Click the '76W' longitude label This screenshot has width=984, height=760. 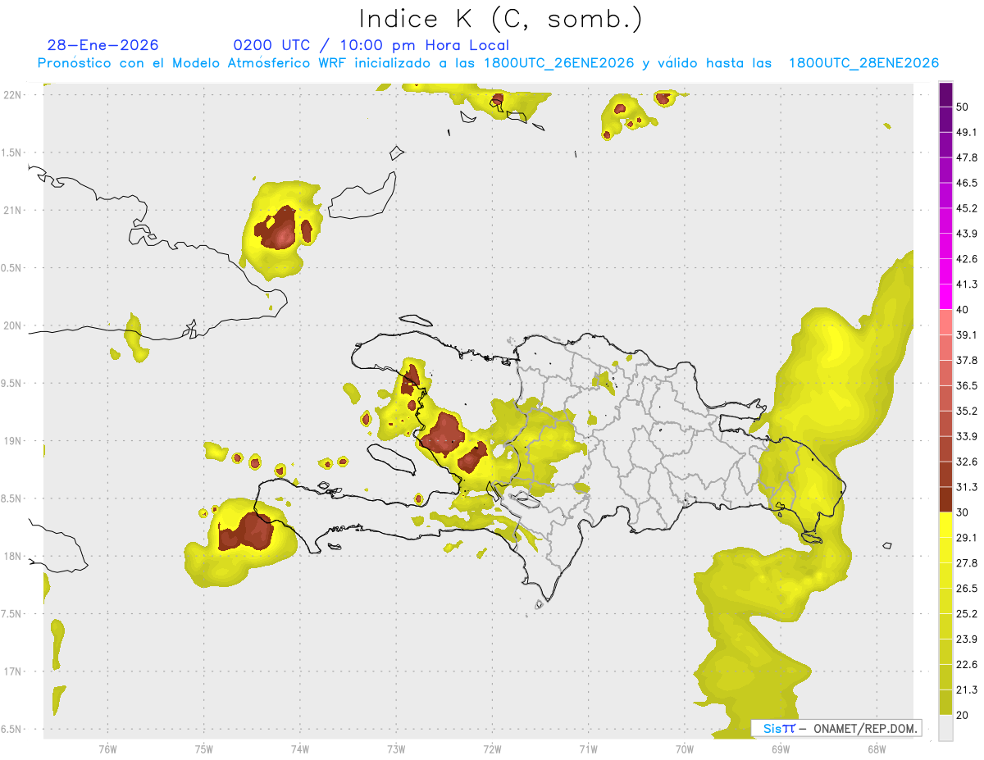coord(107,749)
